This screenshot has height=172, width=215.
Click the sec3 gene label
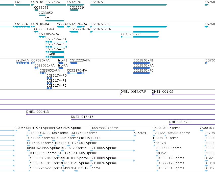click(18, 2)
